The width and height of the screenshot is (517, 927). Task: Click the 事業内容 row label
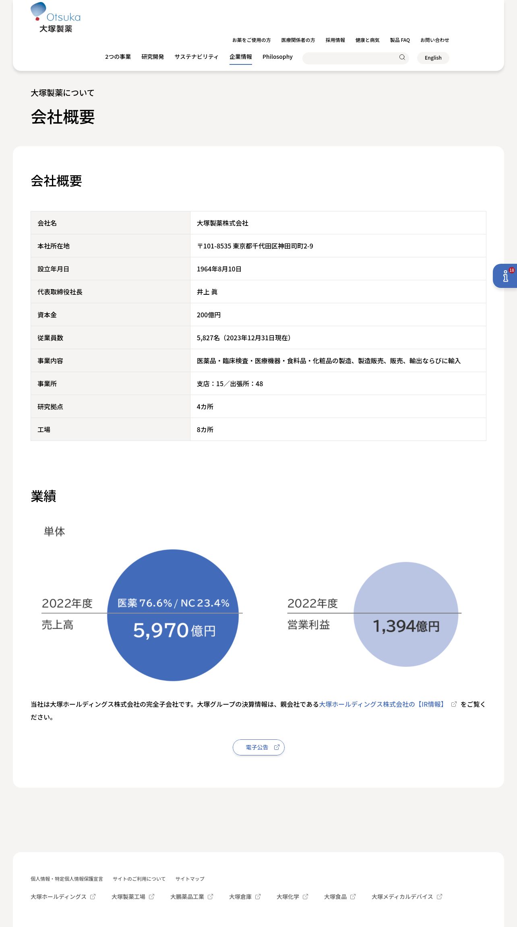(x=50, y=361)
